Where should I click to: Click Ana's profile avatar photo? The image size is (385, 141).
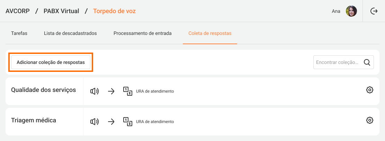351,11
